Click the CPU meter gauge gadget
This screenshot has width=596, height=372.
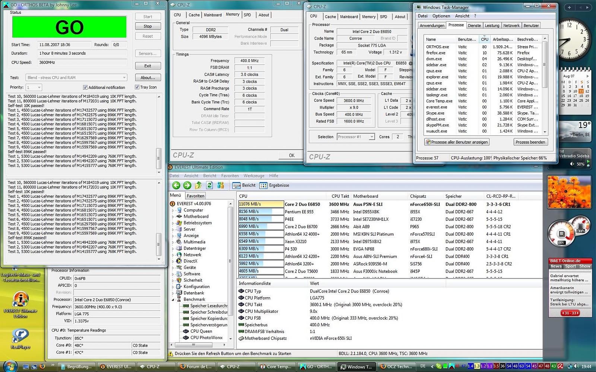click(561, 234)
